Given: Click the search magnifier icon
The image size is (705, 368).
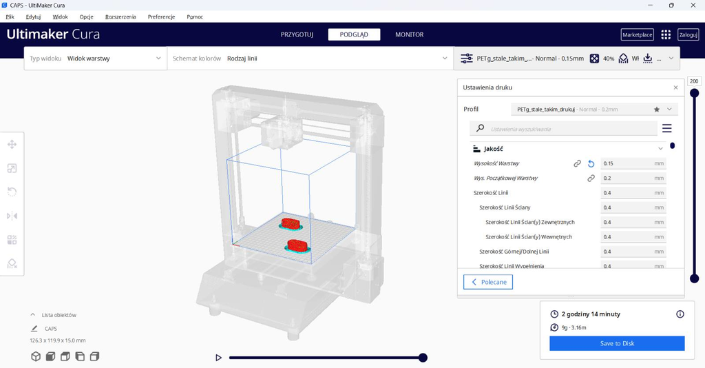Looking at the screenshot, I should 480,128.
